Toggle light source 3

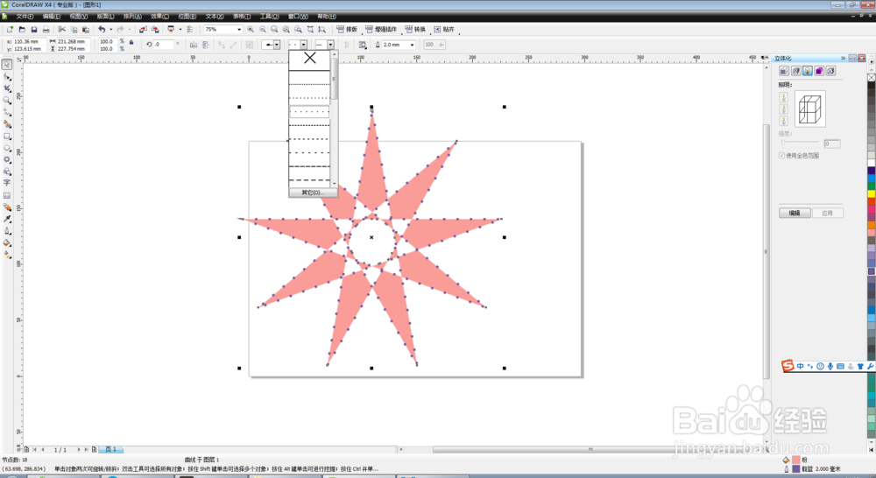coord(783,121)
